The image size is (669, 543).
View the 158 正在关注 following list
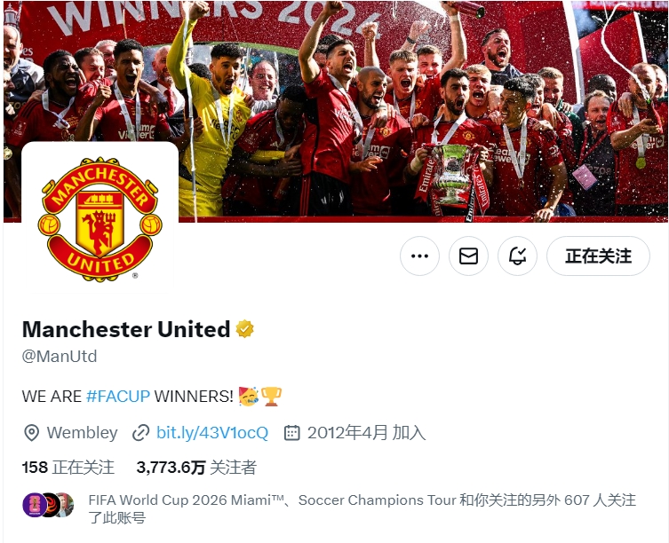tap(68, 468)
